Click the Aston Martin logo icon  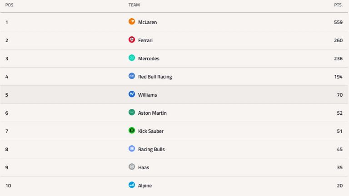point(132,113)
